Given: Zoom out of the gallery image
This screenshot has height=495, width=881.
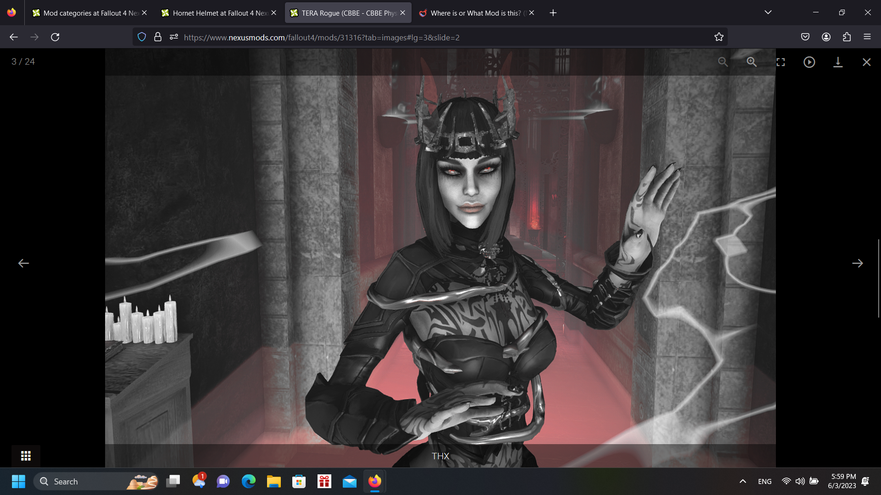Looking at the screenshot, I should 723,62.
